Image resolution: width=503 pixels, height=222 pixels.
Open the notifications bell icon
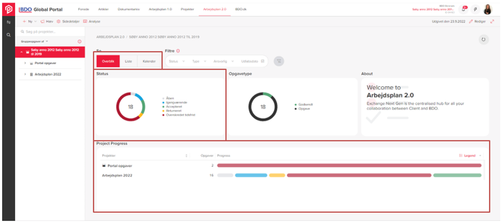click(x=463, y=9)
